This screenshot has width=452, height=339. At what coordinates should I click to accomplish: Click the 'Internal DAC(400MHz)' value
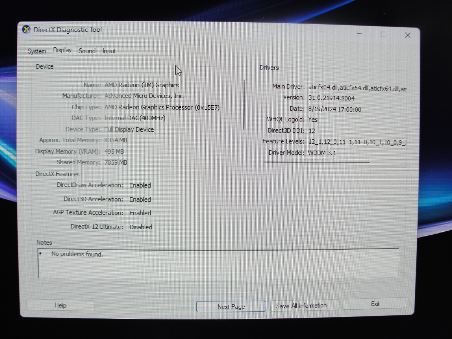click(x=135, y=118)
